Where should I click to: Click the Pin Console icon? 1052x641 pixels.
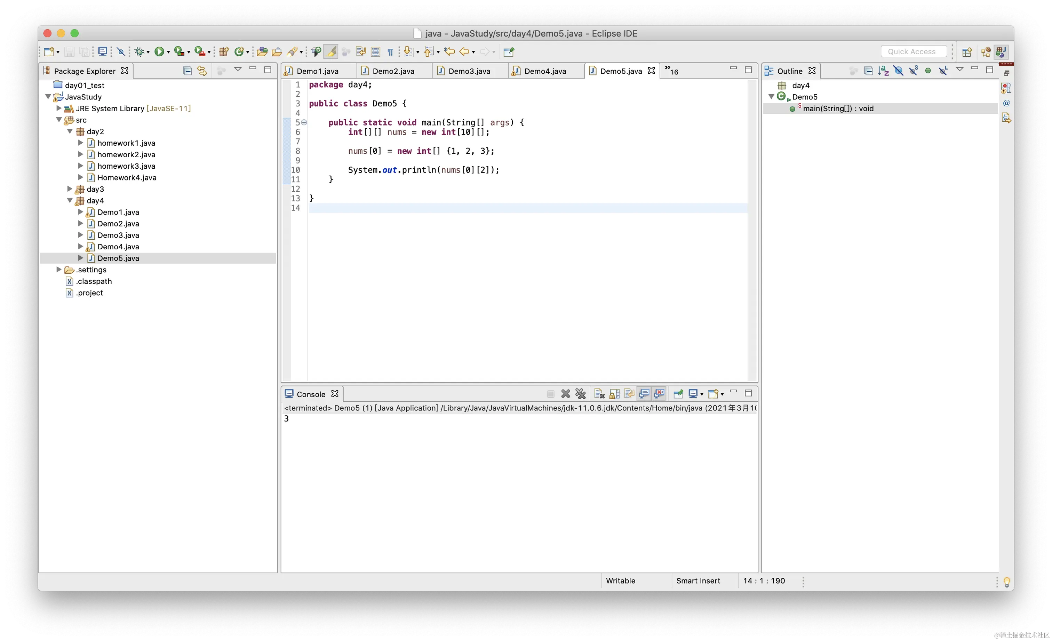click(678, 394)
